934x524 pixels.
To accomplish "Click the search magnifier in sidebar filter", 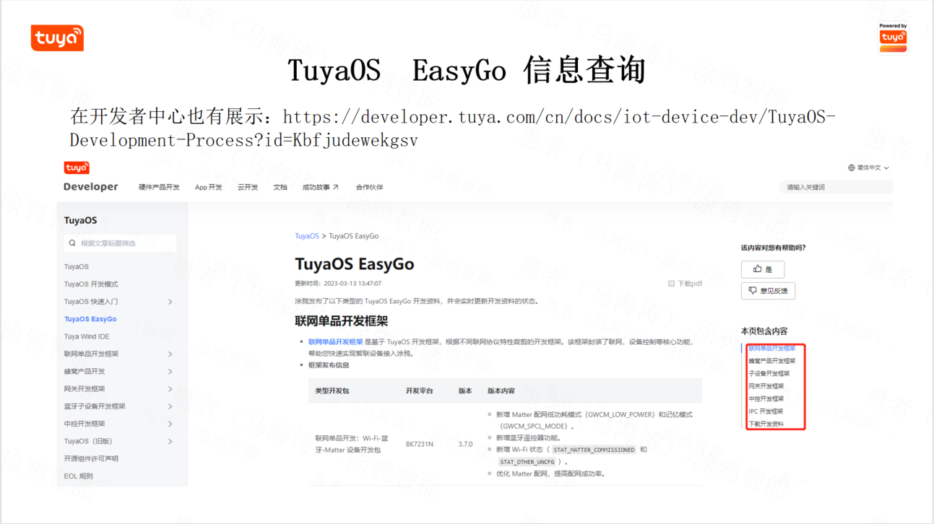I will click(72, 243).
